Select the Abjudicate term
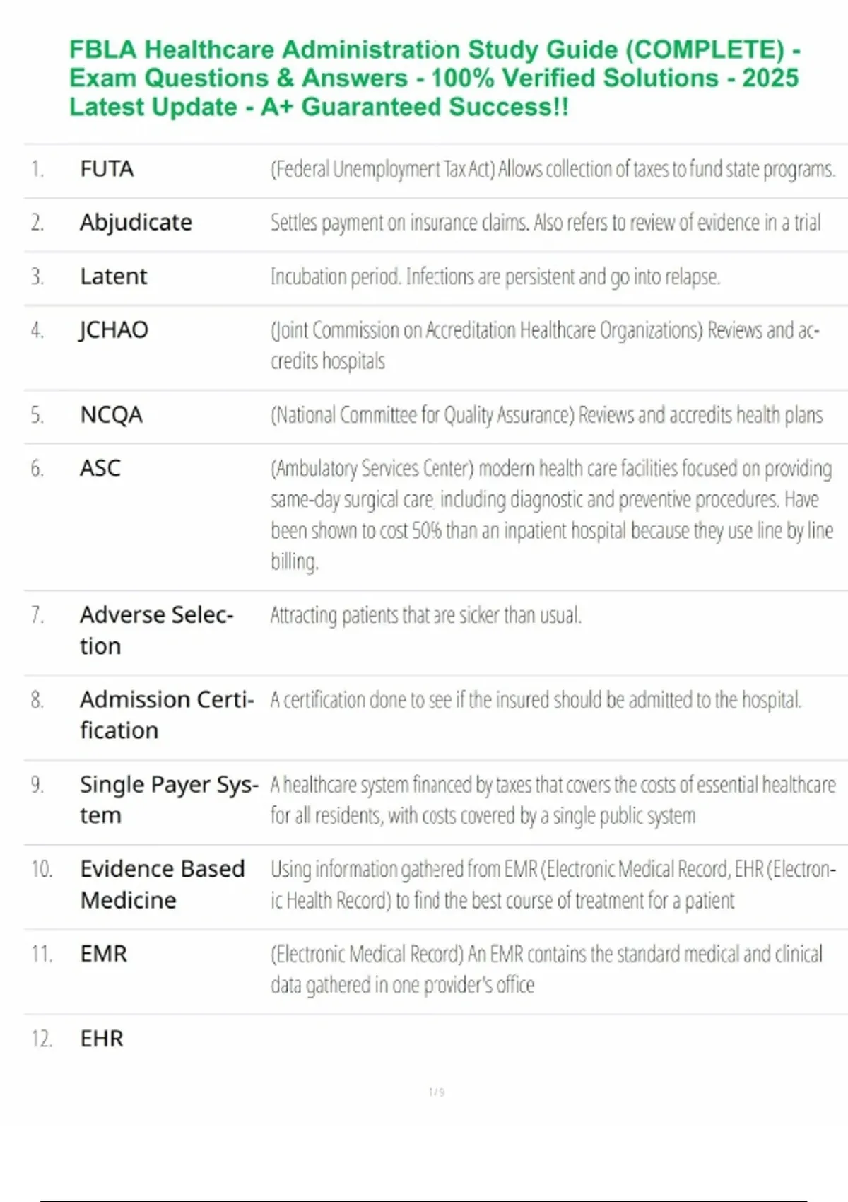The height and width of the screenshot is (1202, 848). (x=136, y=223)
